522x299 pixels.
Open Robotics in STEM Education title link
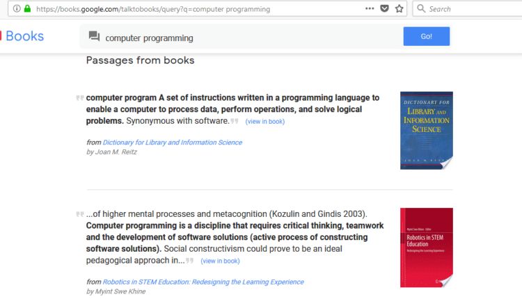pos(203,282)
